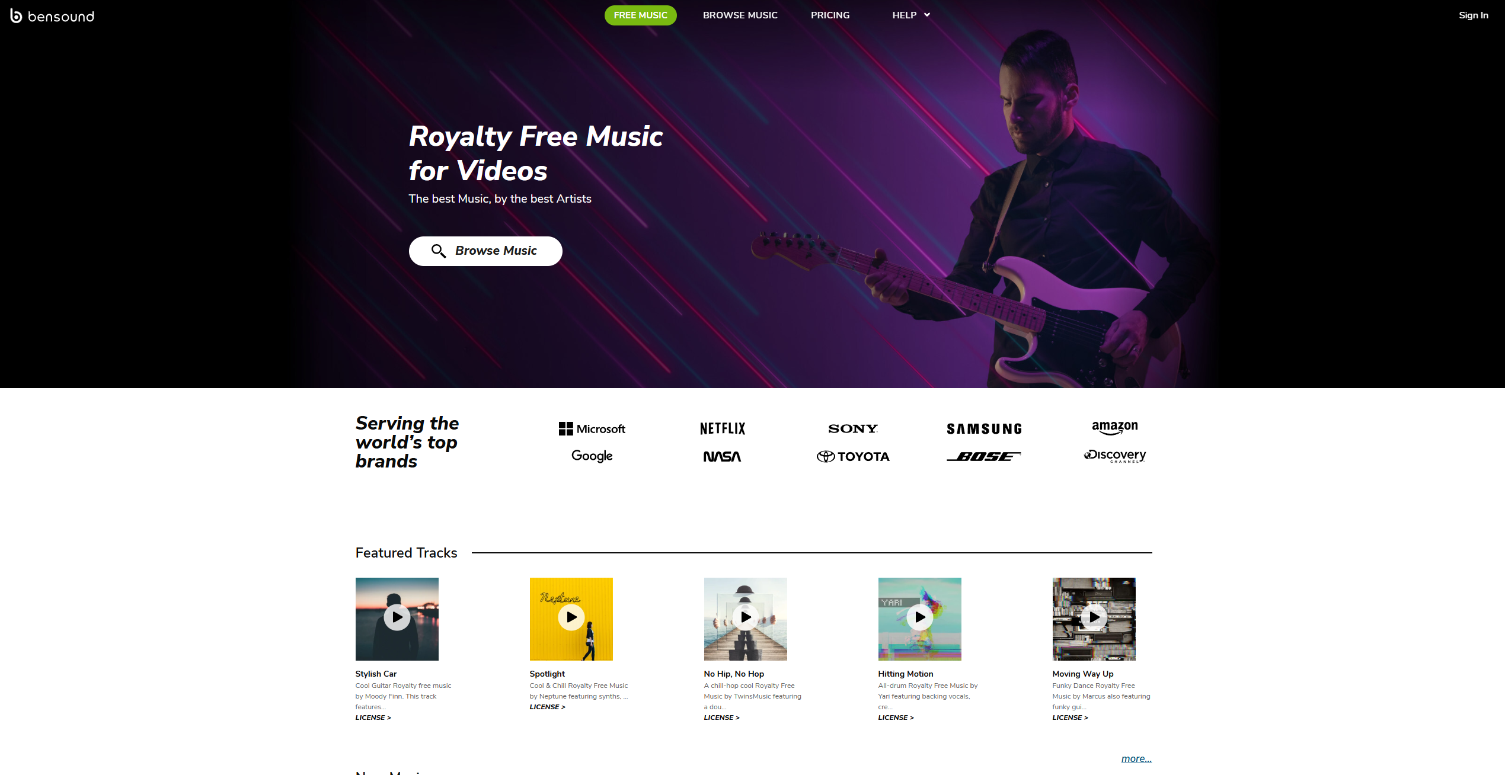The width and height of the screenshot is (1505, 775).
Task: Click the magnifier icon in Browse Music button
Action: [x=439, y=251]
